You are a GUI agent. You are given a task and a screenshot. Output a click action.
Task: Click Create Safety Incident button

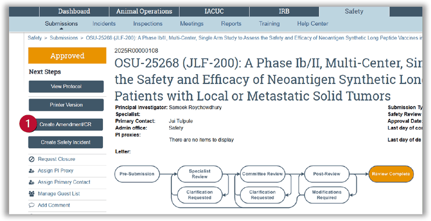click(65, 142)
